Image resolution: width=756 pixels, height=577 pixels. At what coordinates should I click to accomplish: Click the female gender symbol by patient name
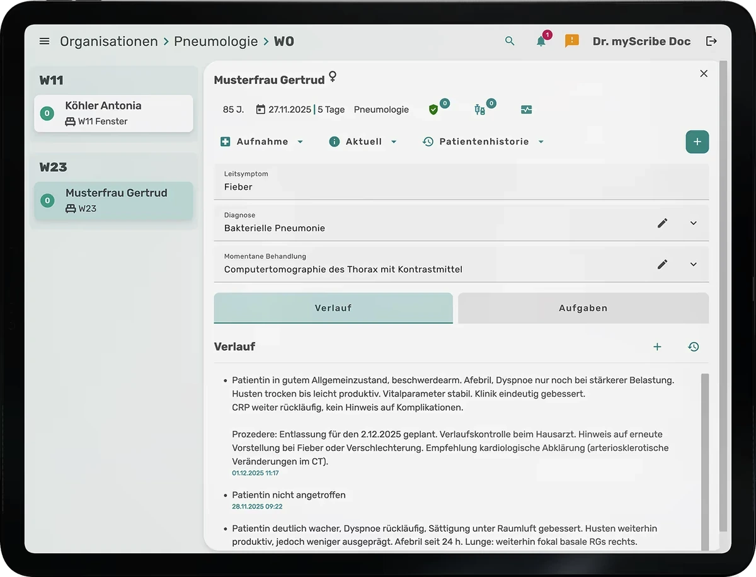[x=333, y=77]
